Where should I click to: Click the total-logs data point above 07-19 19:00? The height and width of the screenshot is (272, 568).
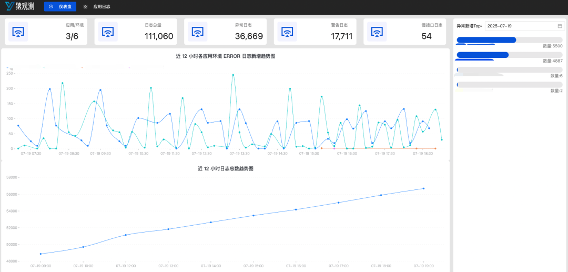pyautogui.click(x=423, y=188)
